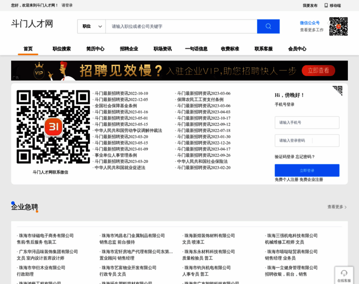Open 免费个人注册 link
Viewport: 359px width, 284px height.
286,179
